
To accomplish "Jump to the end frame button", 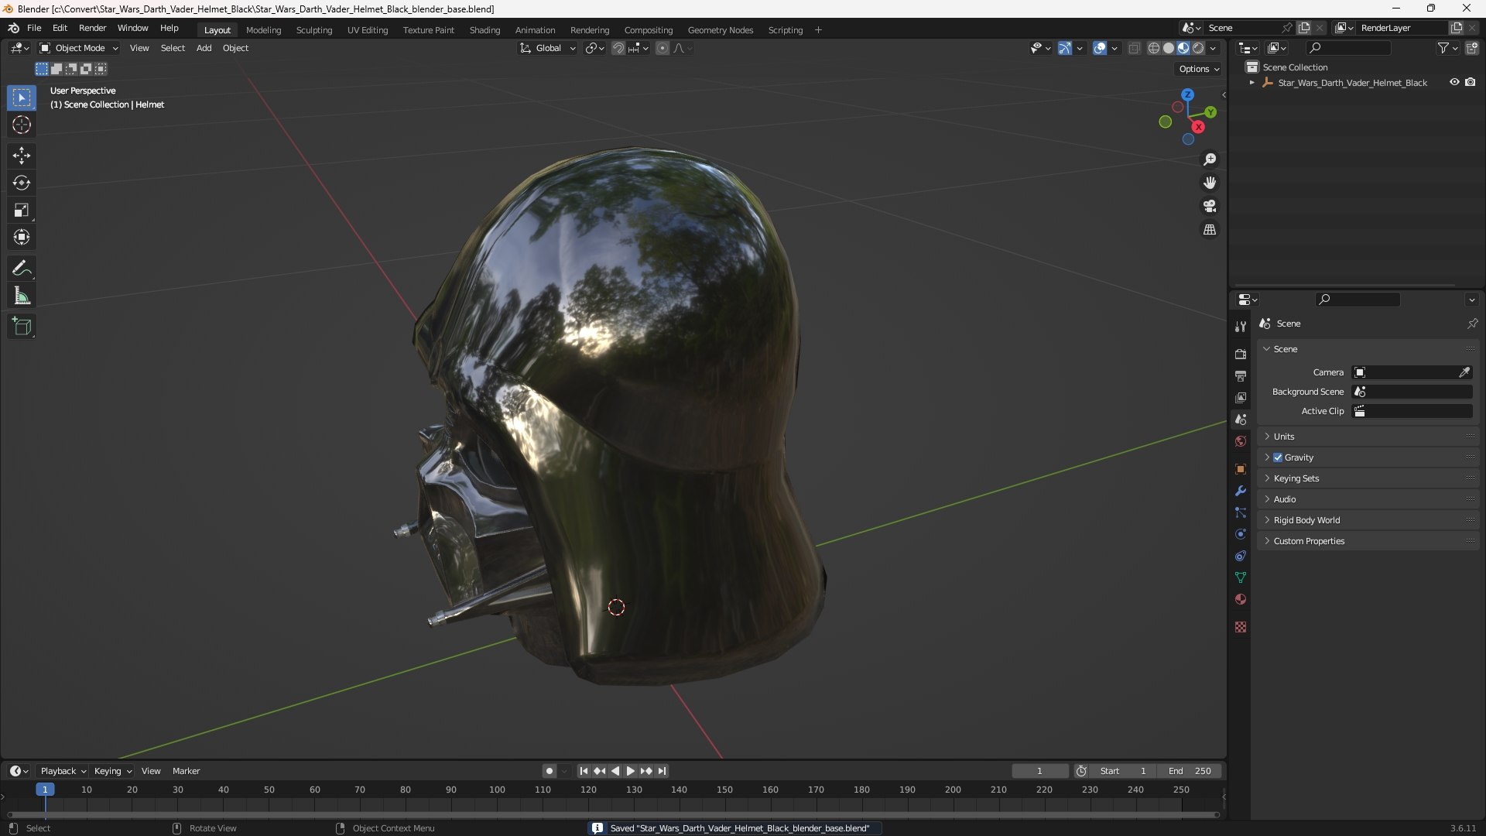I will tap(663, 771).
